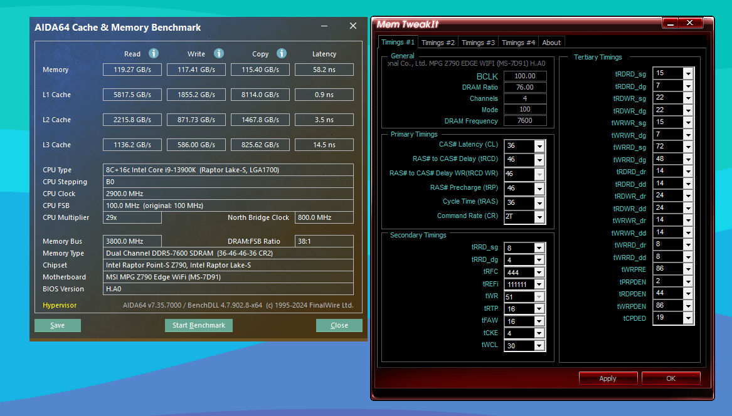Click the Motherboard MSI MPG Z790 field
732x416 pixels.
pos(228,277)
